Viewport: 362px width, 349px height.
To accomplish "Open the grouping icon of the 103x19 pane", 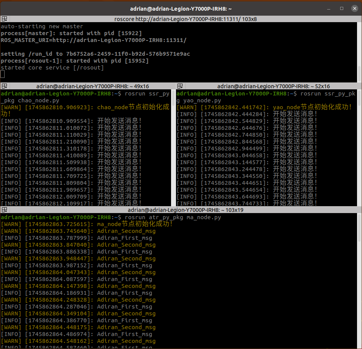I will pos(4,210).
